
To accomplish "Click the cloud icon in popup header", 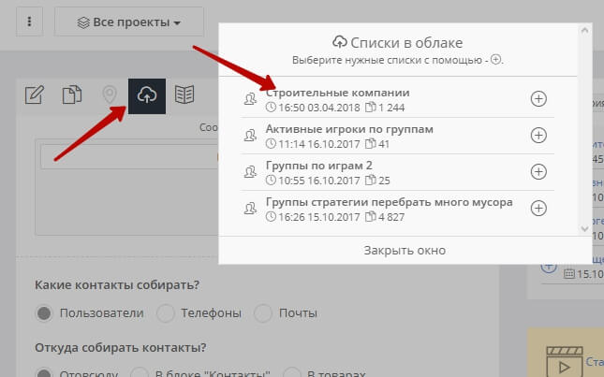I will pos(340,42).
